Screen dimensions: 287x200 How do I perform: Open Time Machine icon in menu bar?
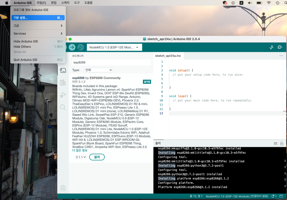pos(277,3)
